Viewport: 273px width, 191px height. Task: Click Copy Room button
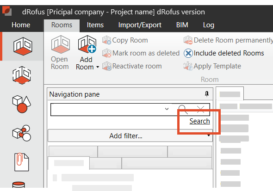pyautogui.click(x=125, y=40)
